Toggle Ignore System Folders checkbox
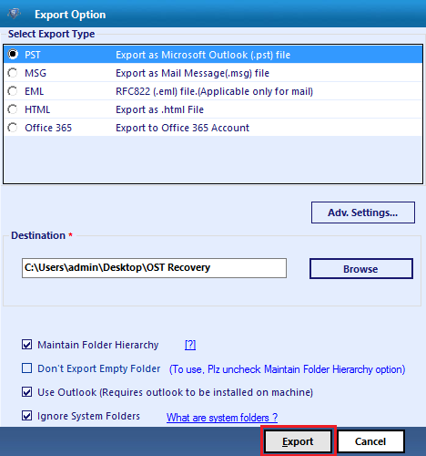426x456 pixels. (26, 416)
